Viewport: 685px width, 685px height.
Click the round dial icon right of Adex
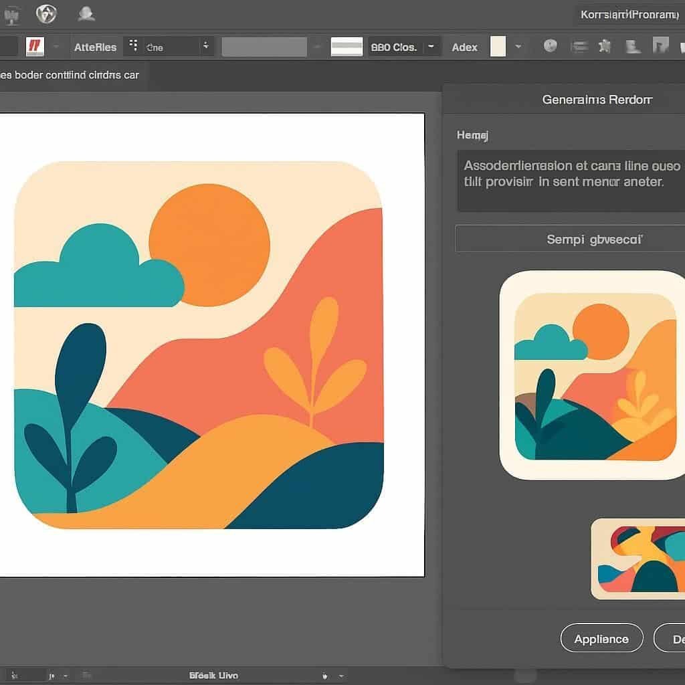coord(551,46)
